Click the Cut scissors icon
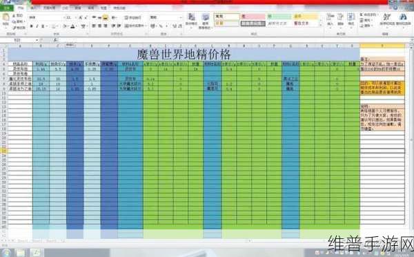Screen dimensions: 414x257 14,16
